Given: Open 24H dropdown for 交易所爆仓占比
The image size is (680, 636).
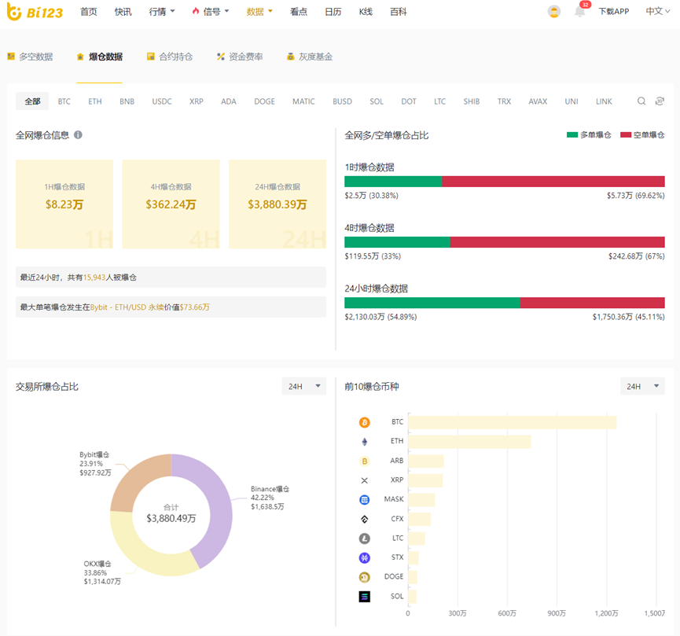Looking at the screenshot, I should pos(303,386).
